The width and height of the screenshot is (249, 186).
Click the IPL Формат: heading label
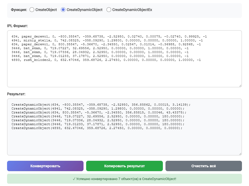pos(17,26)
